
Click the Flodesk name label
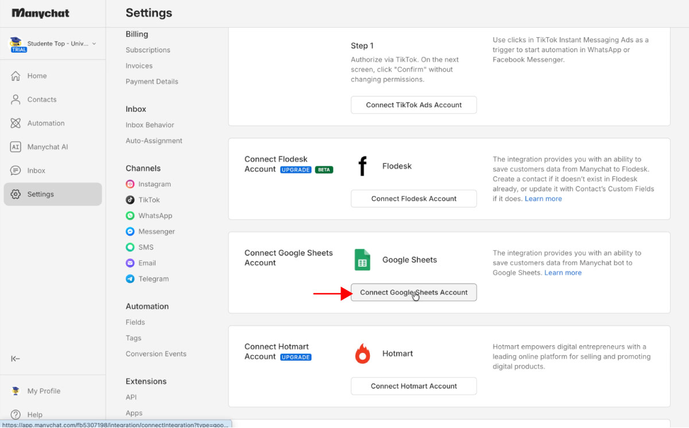[397, 166]
